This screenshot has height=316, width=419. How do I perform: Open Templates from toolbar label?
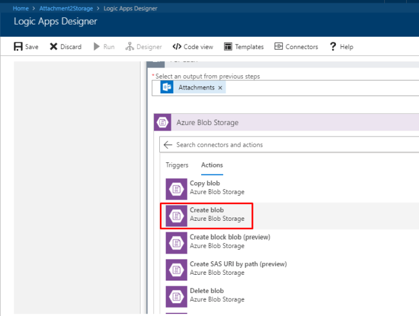coord(249,47)
